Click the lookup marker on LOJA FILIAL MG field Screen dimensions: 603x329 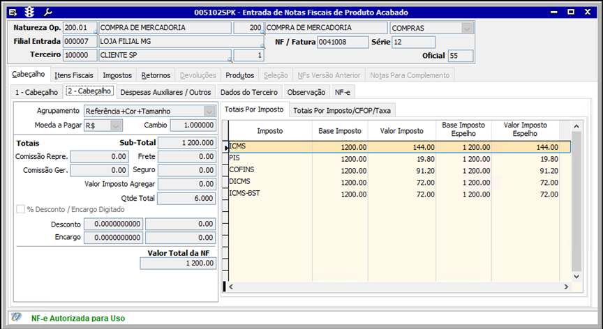coord(262,46)
